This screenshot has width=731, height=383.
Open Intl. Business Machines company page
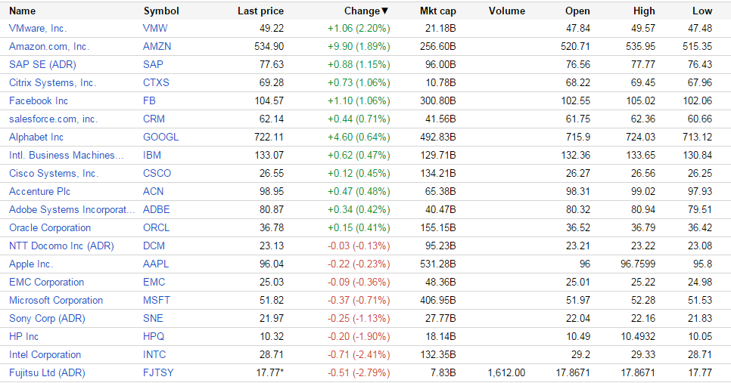66,155
